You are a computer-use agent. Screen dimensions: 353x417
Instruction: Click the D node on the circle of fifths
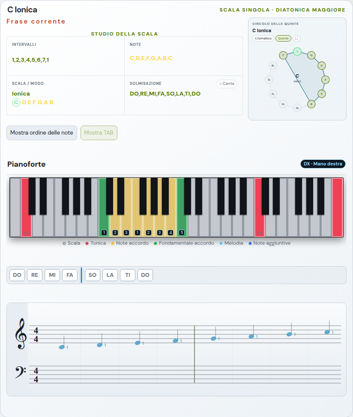tap(322, 66)
